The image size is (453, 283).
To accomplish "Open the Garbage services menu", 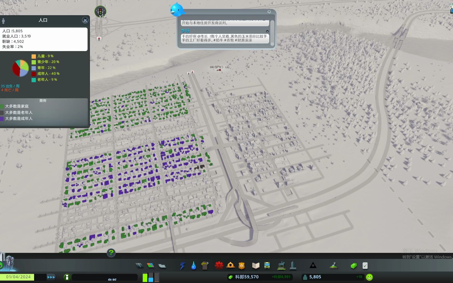I will (x=204, y=266).
